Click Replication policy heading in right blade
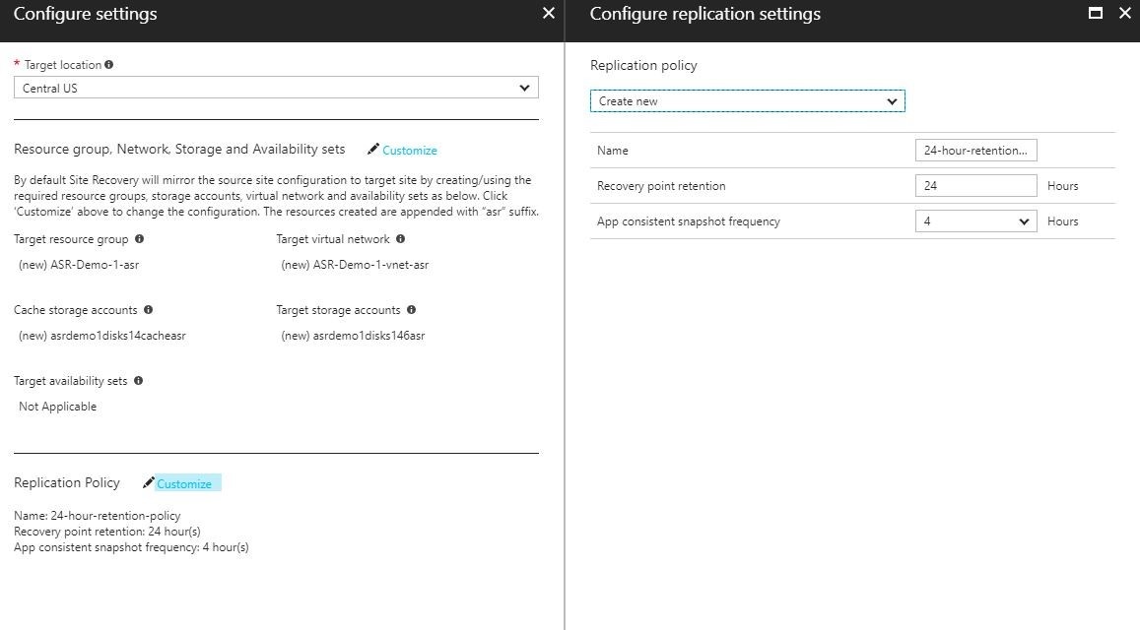 (x=643, y=65)
